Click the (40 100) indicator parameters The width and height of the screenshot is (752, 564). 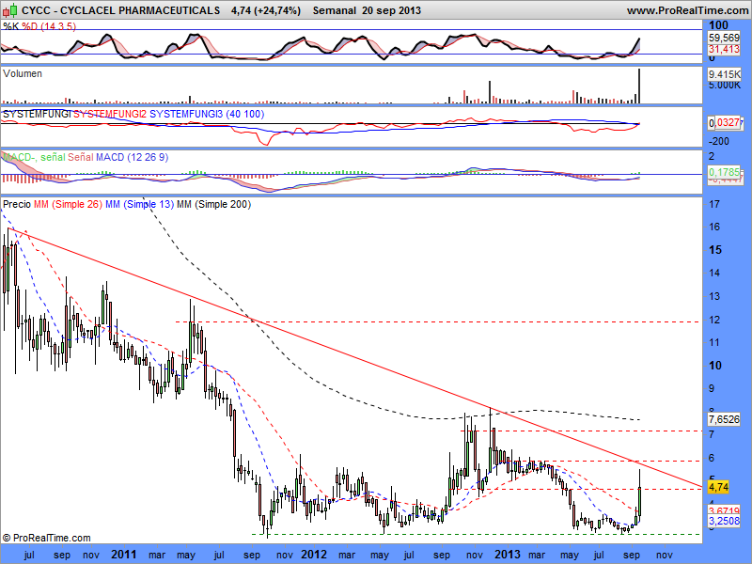(x=245, y=114)
